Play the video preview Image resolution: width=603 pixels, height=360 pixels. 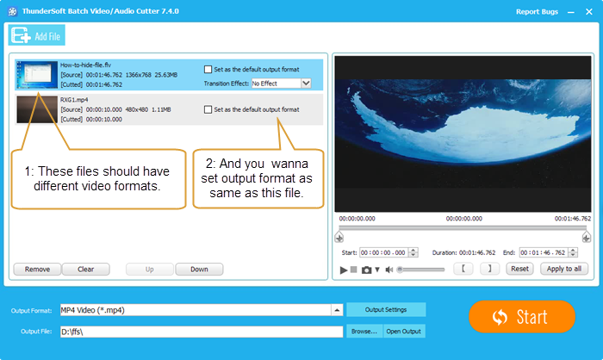click(344, 270)
